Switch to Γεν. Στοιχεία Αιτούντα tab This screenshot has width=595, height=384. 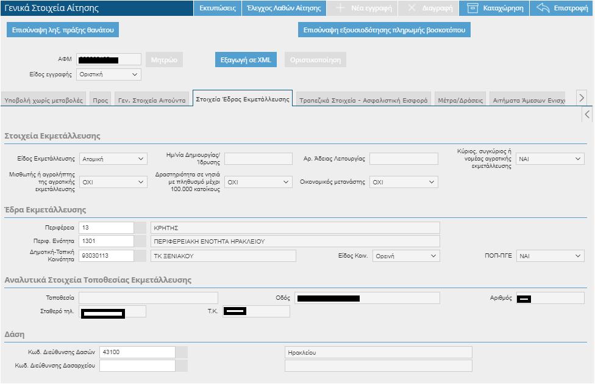coord(152,100)
